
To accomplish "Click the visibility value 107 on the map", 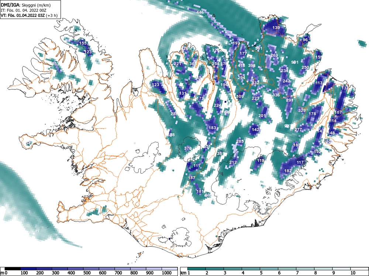I will pos(338,112).
